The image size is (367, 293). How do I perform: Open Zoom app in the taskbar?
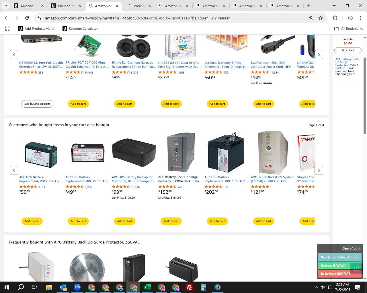click(x=77, y=287)
